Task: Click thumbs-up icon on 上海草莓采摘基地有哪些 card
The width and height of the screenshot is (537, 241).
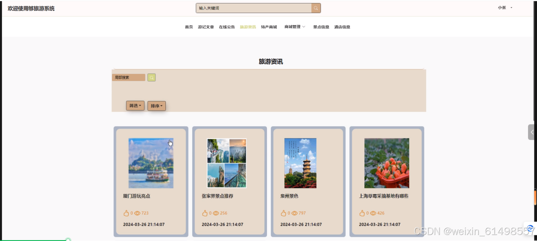Action: 362,213
